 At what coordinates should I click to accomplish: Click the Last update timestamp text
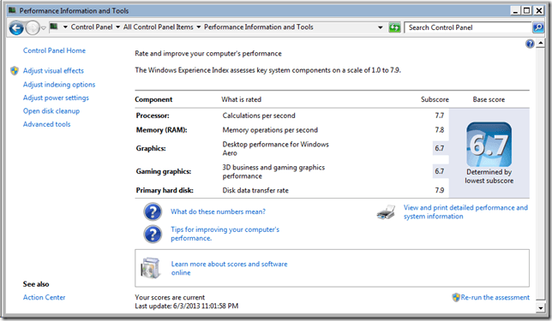point(187,306)
